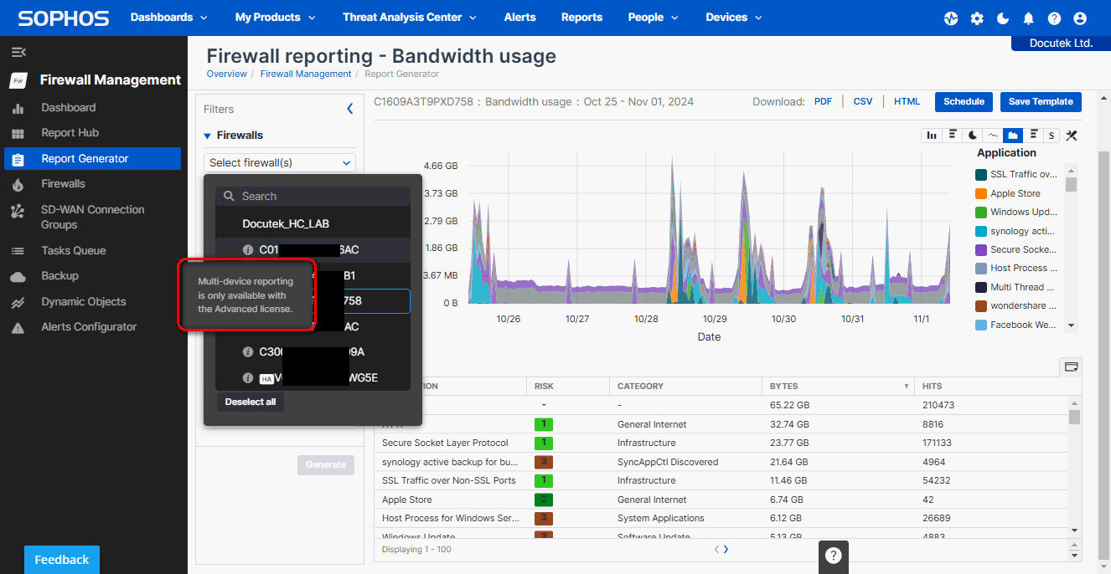
Task: Collapse the left sidebar menu icon
Action: pos(18,52)
